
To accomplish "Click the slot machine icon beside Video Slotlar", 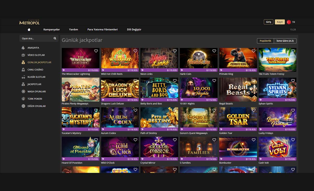I will tap(23, 55).
